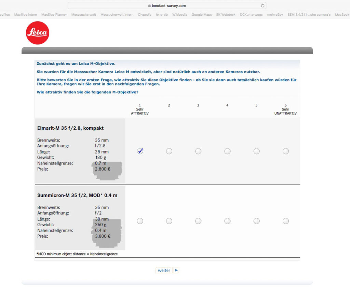This screenshot has height=291, width=350.
Task: Click the question 'Wie attraktiv finden Sie'
Action: (x=87, y=92)
